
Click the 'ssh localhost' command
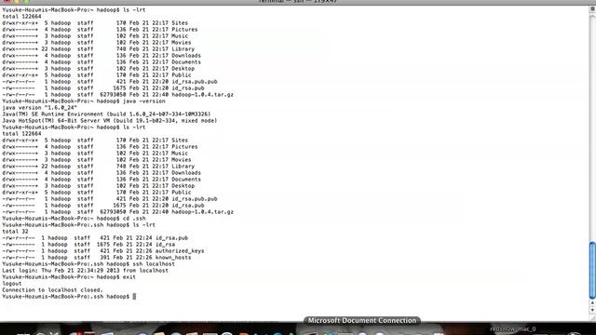click(x=154, y=263)
